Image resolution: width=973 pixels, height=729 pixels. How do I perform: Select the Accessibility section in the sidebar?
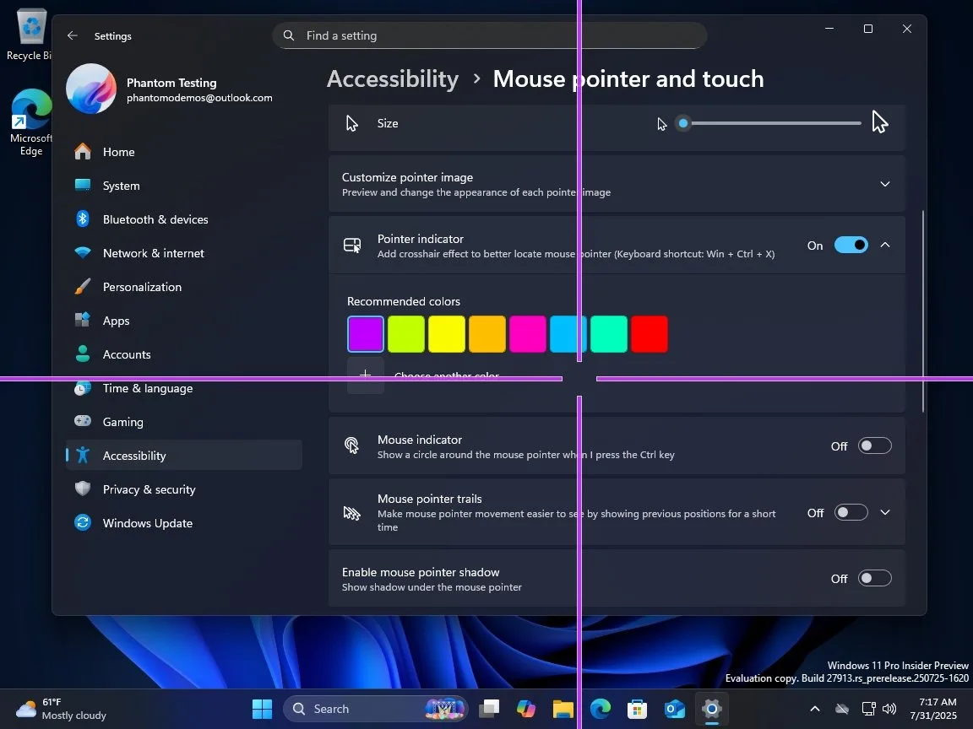(134, 456)
